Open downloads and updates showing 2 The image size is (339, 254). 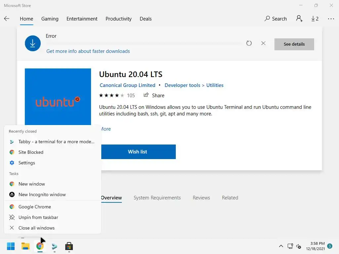tap(315, 19)
